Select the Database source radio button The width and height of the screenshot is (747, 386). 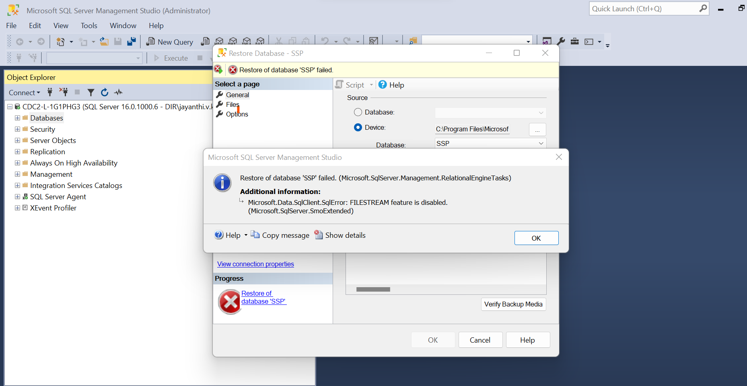point(358,112)
